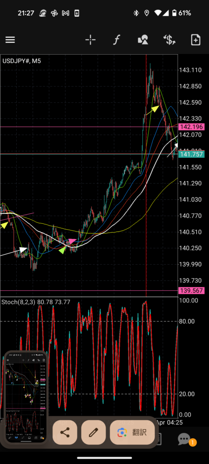Tap the battery indicator in status bar
The image size is (209, 464).
[175, 13]
